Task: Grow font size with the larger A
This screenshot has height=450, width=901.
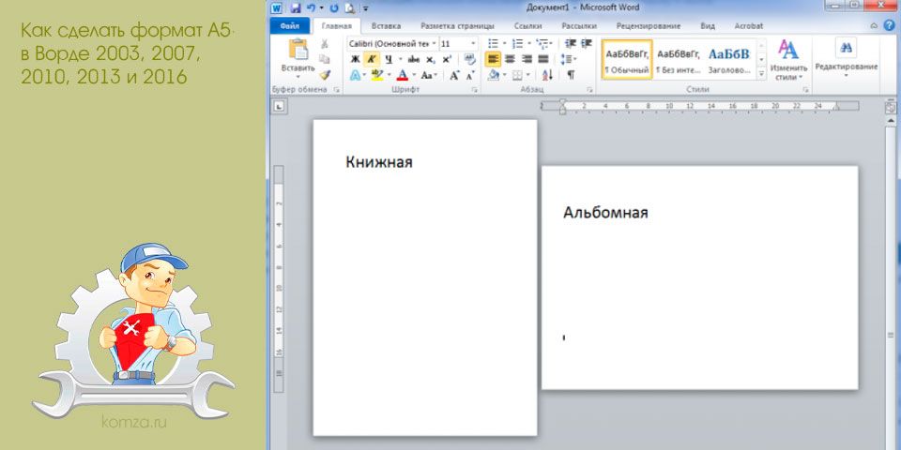Action: [x=454, y=75]
